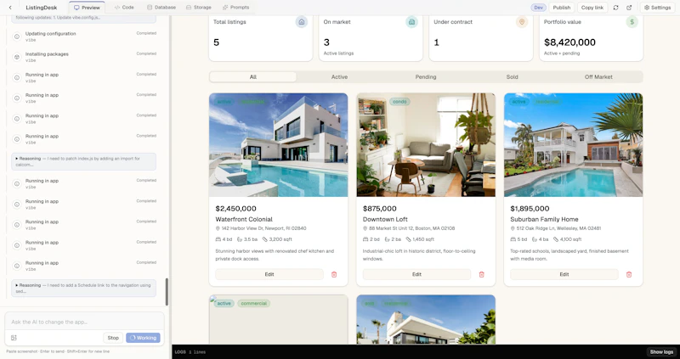Image resolution: width=680 pixels, height=359 pixels.
Task: Click the Portfolio value dollar icon
Action: pos(632,22)
